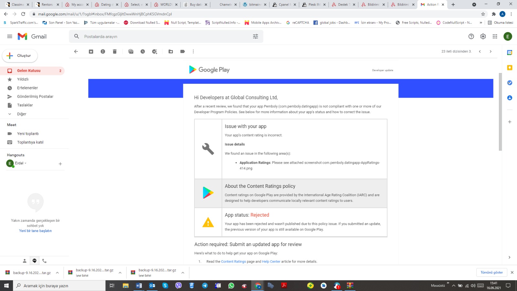Archive this email
The width and height of the screenshot is (517, 291).
[x=91, y=51]
